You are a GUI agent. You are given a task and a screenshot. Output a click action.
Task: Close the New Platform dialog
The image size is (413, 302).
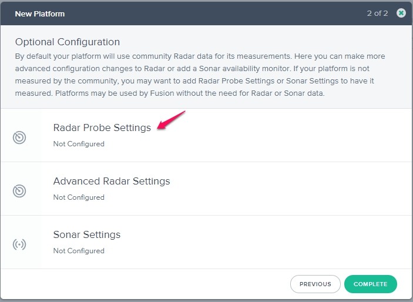click(x=401, y=13)
